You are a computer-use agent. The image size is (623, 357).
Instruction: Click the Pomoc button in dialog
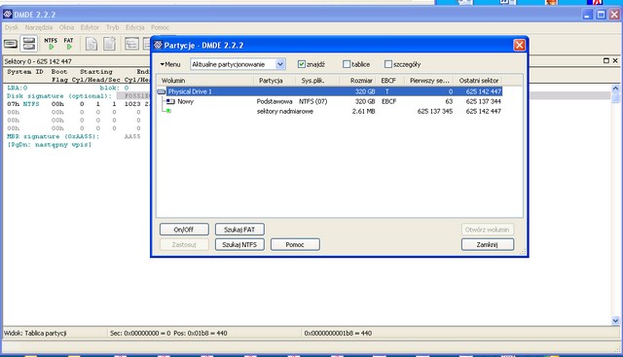295,244
